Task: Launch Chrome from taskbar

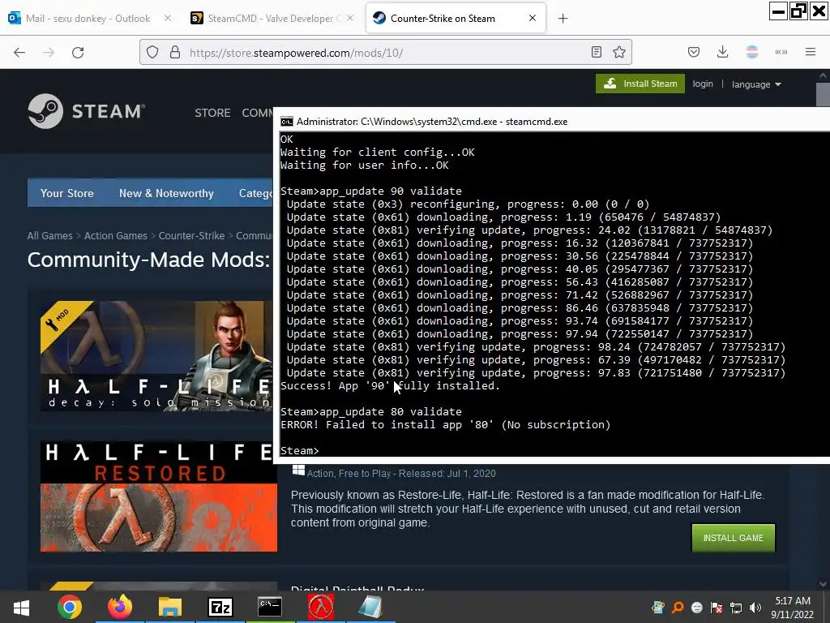Action: click(70, 607)
